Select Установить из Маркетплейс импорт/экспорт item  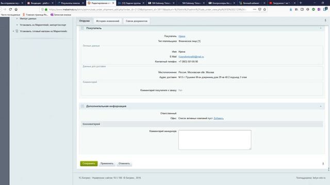[43, 25]
